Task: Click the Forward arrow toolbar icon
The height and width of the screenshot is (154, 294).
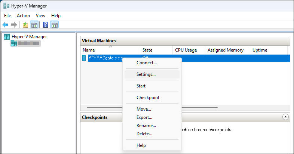Action: [14, 25]
